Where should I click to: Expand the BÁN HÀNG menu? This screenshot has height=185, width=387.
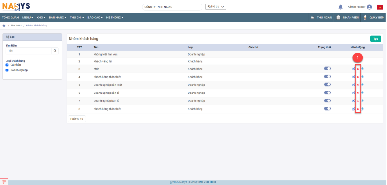pos(57,18)
